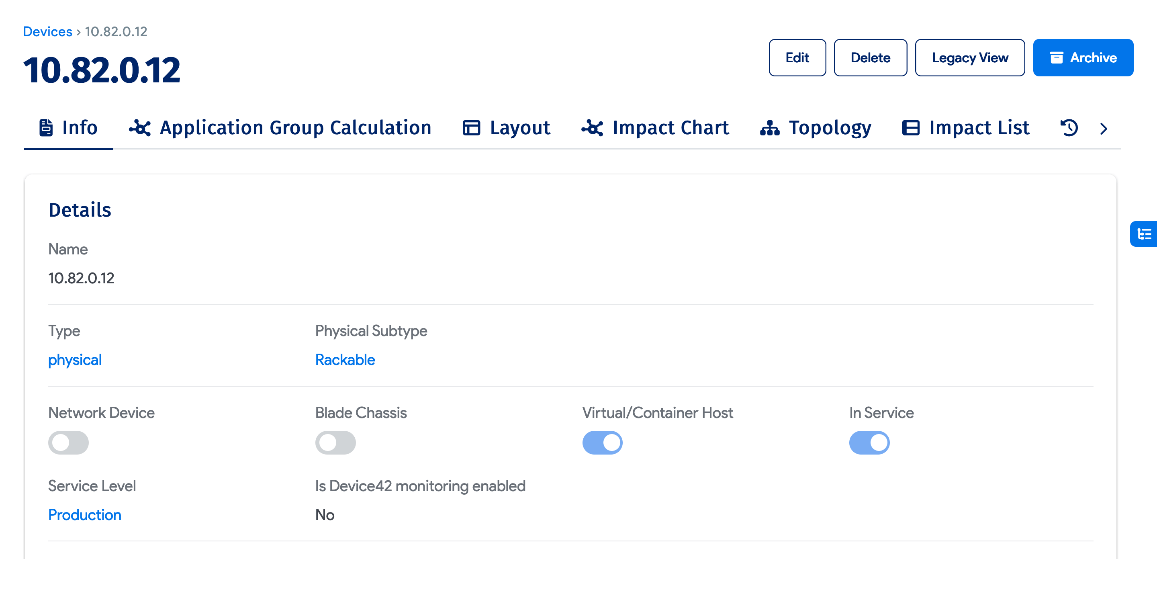
Task: Disable the Virtual/Container Host toggle
Action: point(602,442)
